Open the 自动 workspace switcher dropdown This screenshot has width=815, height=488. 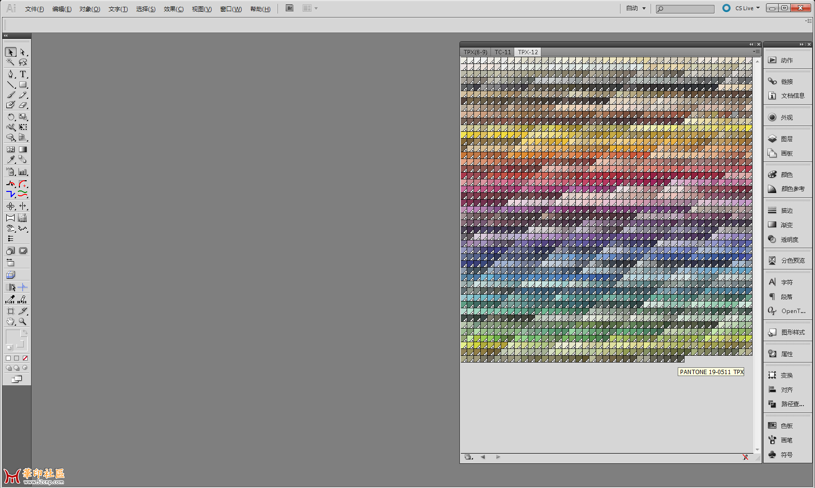(x=636, y=8)
